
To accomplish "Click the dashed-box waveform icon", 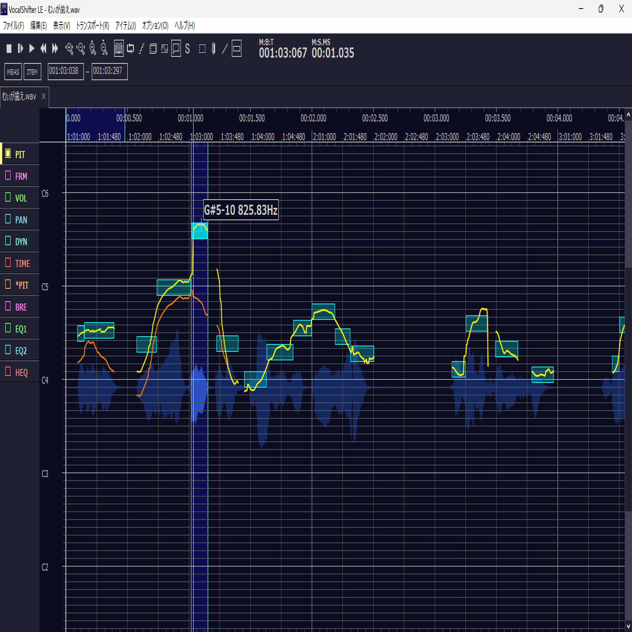I will pos(165,49).
